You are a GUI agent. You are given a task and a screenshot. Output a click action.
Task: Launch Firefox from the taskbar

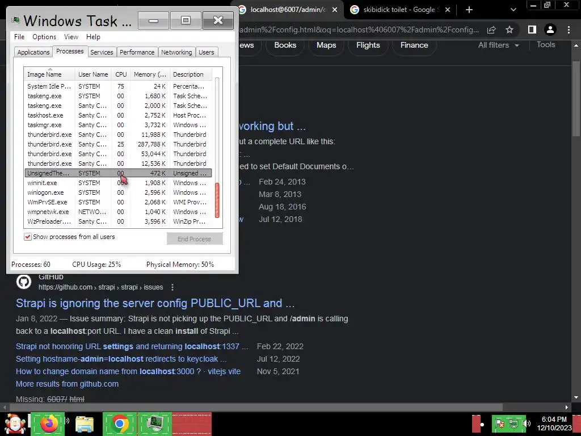click(48, 424)
